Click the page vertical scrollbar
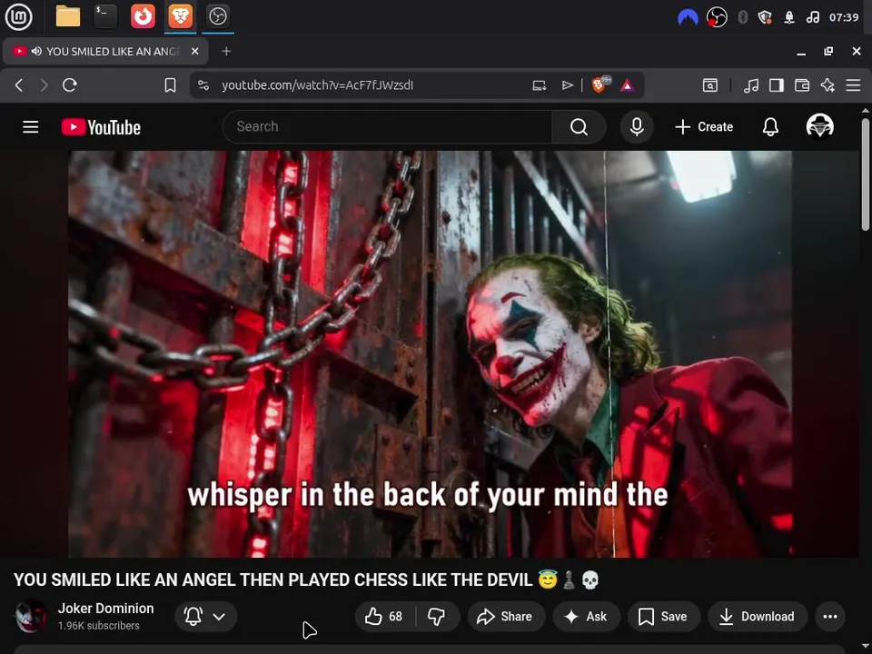 click(x=866, y=173)
